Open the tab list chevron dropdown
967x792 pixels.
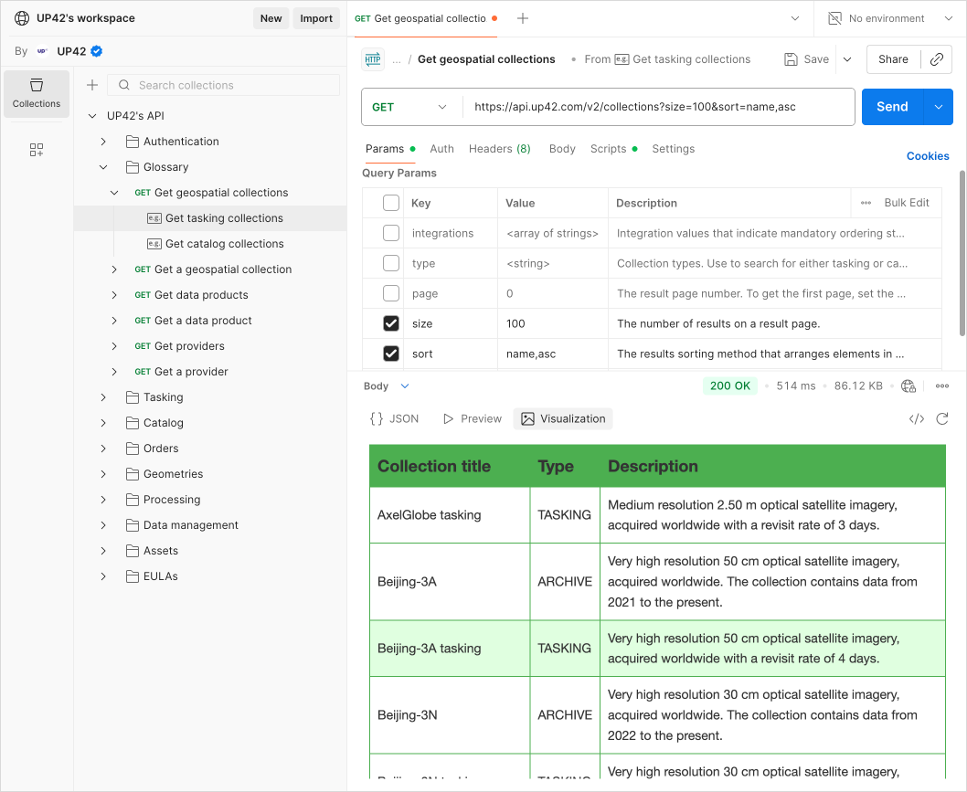pos(795,18)
